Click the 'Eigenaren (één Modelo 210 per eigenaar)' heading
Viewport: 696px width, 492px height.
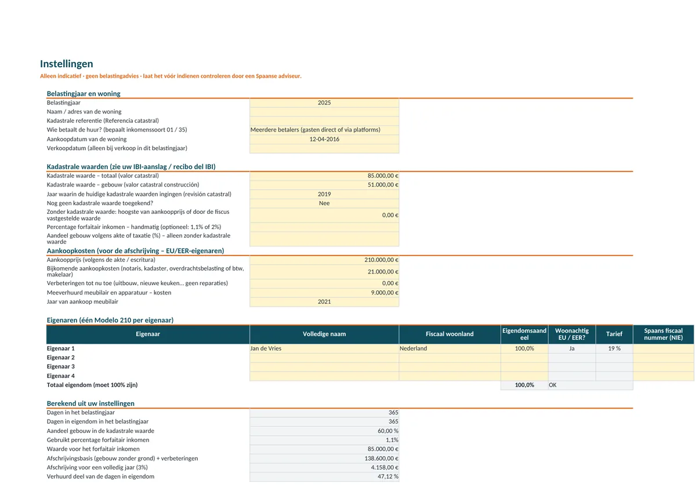[x=110, y=320]
